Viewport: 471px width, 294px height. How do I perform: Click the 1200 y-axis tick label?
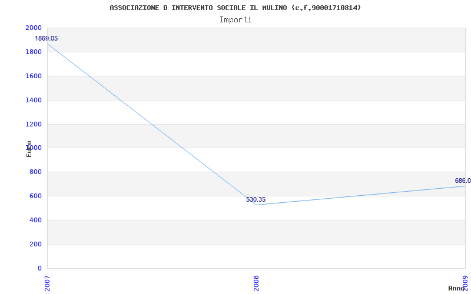[x=34, y=124]
